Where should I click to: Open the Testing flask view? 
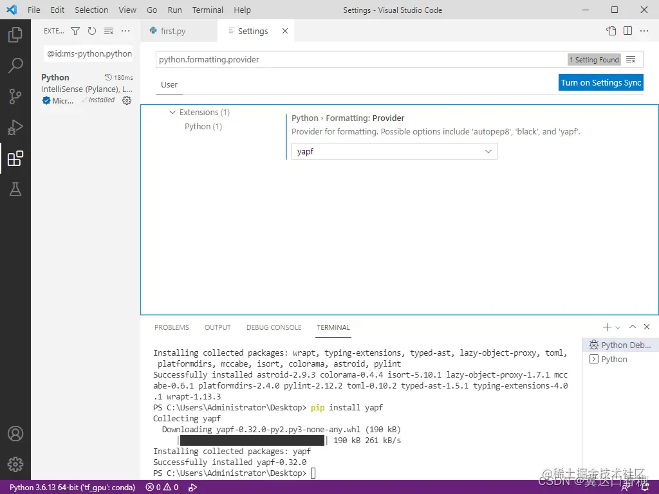15,190
